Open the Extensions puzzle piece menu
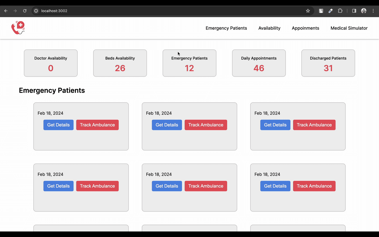This screenshot has width=379, height=237. pos(340,11)
